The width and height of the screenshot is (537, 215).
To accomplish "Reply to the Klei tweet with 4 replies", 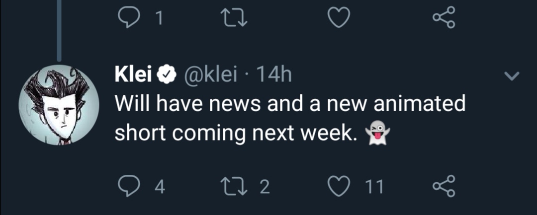I will 128,186.
